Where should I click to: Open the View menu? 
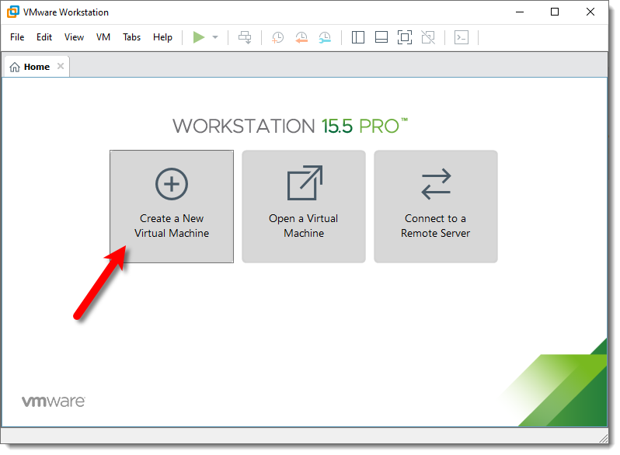click(75, 37)
